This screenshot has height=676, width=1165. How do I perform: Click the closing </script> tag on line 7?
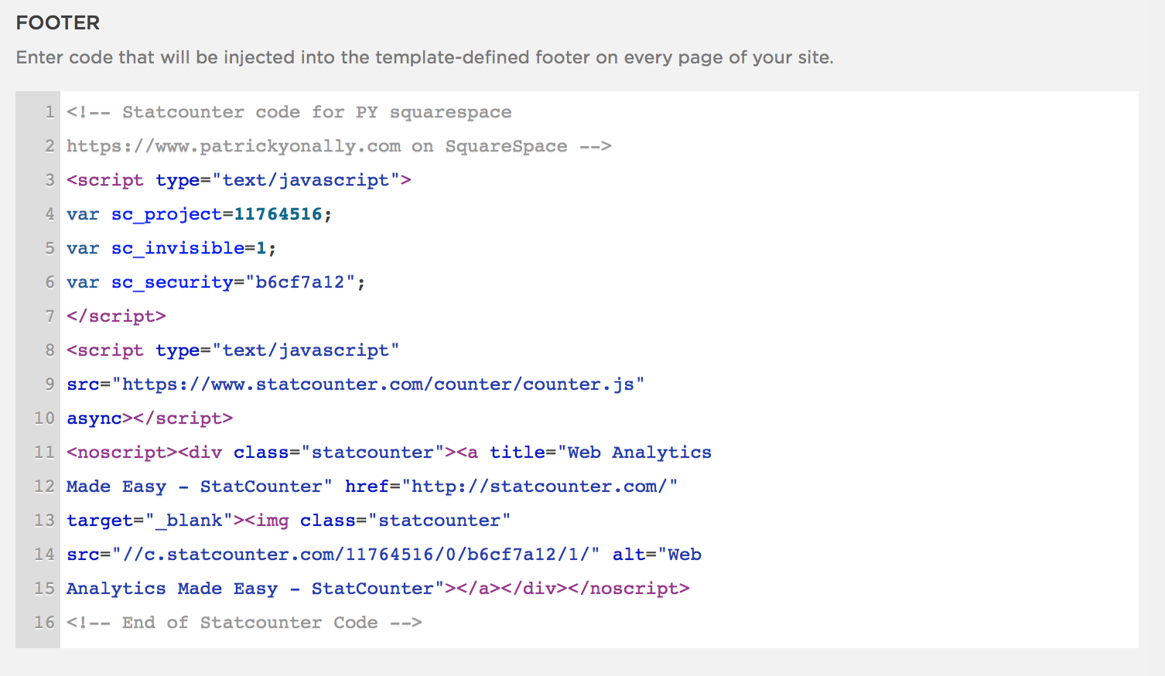116,316
